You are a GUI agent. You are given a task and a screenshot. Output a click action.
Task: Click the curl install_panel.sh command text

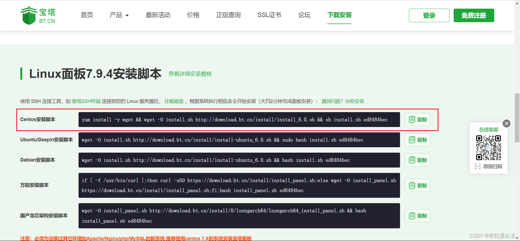pos(239,185)
